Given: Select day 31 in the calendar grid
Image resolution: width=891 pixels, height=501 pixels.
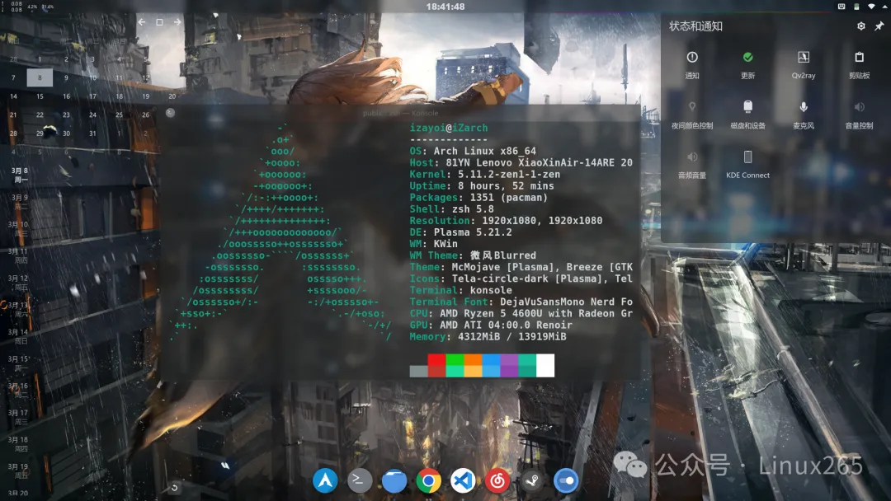Looking at the screenshot, I should coord(92,133).
